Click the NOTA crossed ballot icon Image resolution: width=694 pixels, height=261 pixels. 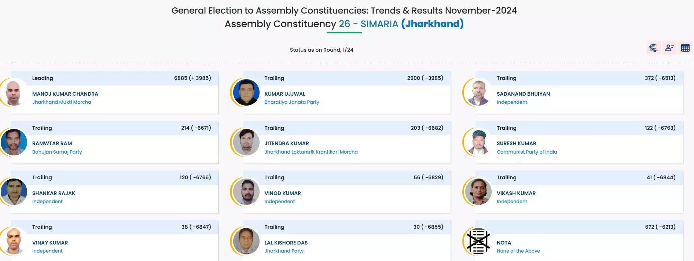(x=478, y=241)
